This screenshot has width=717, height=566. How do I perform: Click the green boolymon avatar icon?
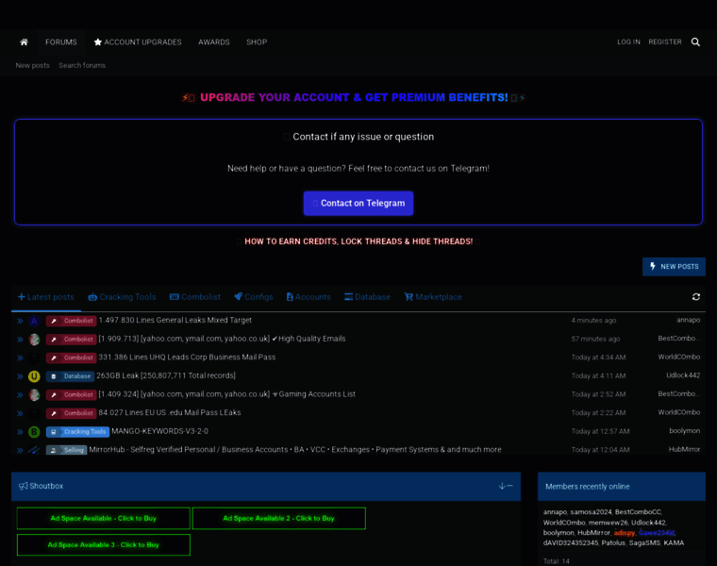click(34, 432)
